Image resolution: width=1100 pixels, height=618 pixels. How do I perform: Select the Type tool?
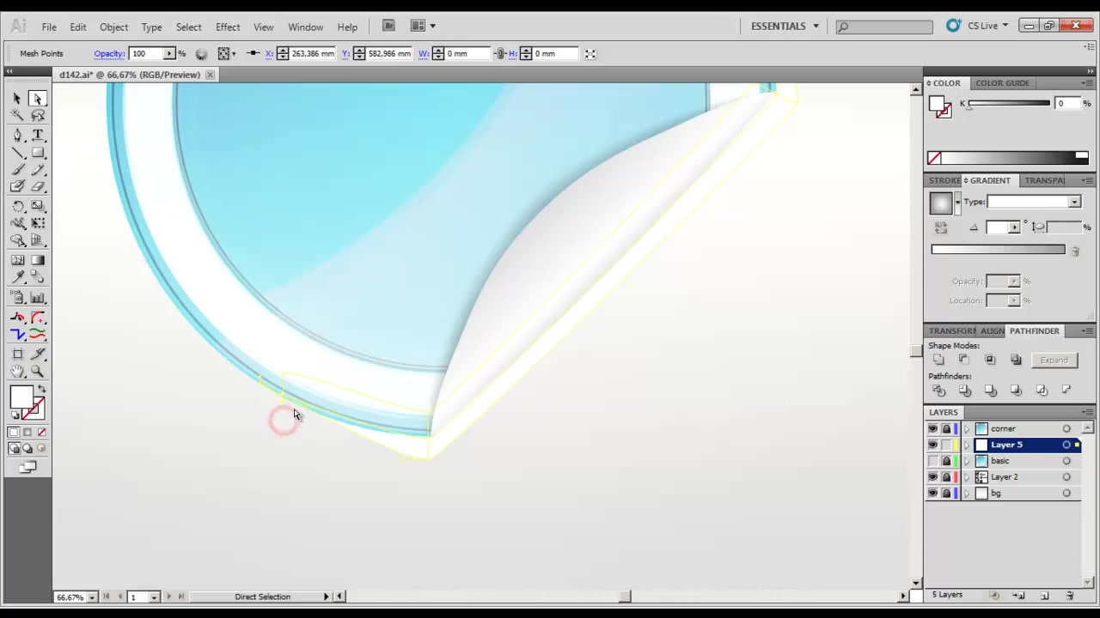38,135
